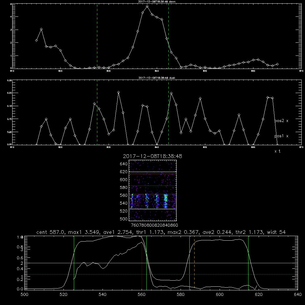The height and width of the screenshot is (305, 305).
Task: Click the orange dashed marker in bottom plot
Action: pos(194,263)
